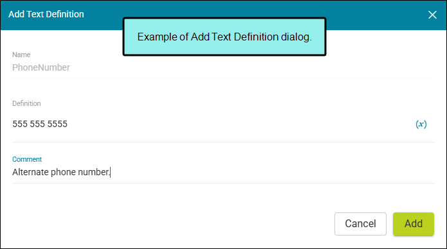The height and width of the screenshot is (249, 447).
Task: Close the Add Text Definition dialog
Action: click(432, 15)
